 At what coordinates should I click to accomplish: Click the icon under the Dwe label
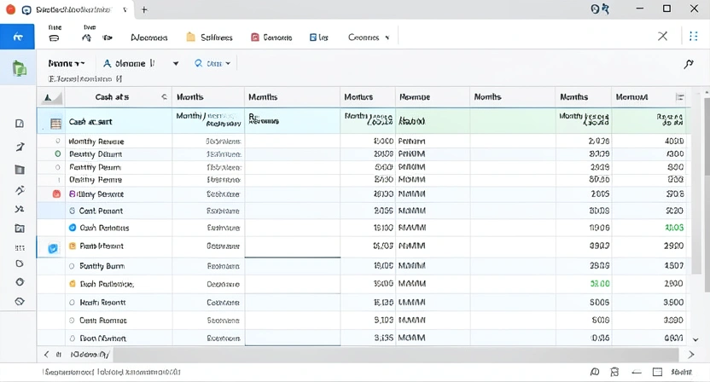[86, 38]
